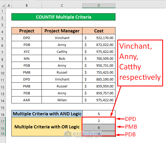Select Vinchant cell in row 5
This screenshot has height=143, width=166.
62,38
